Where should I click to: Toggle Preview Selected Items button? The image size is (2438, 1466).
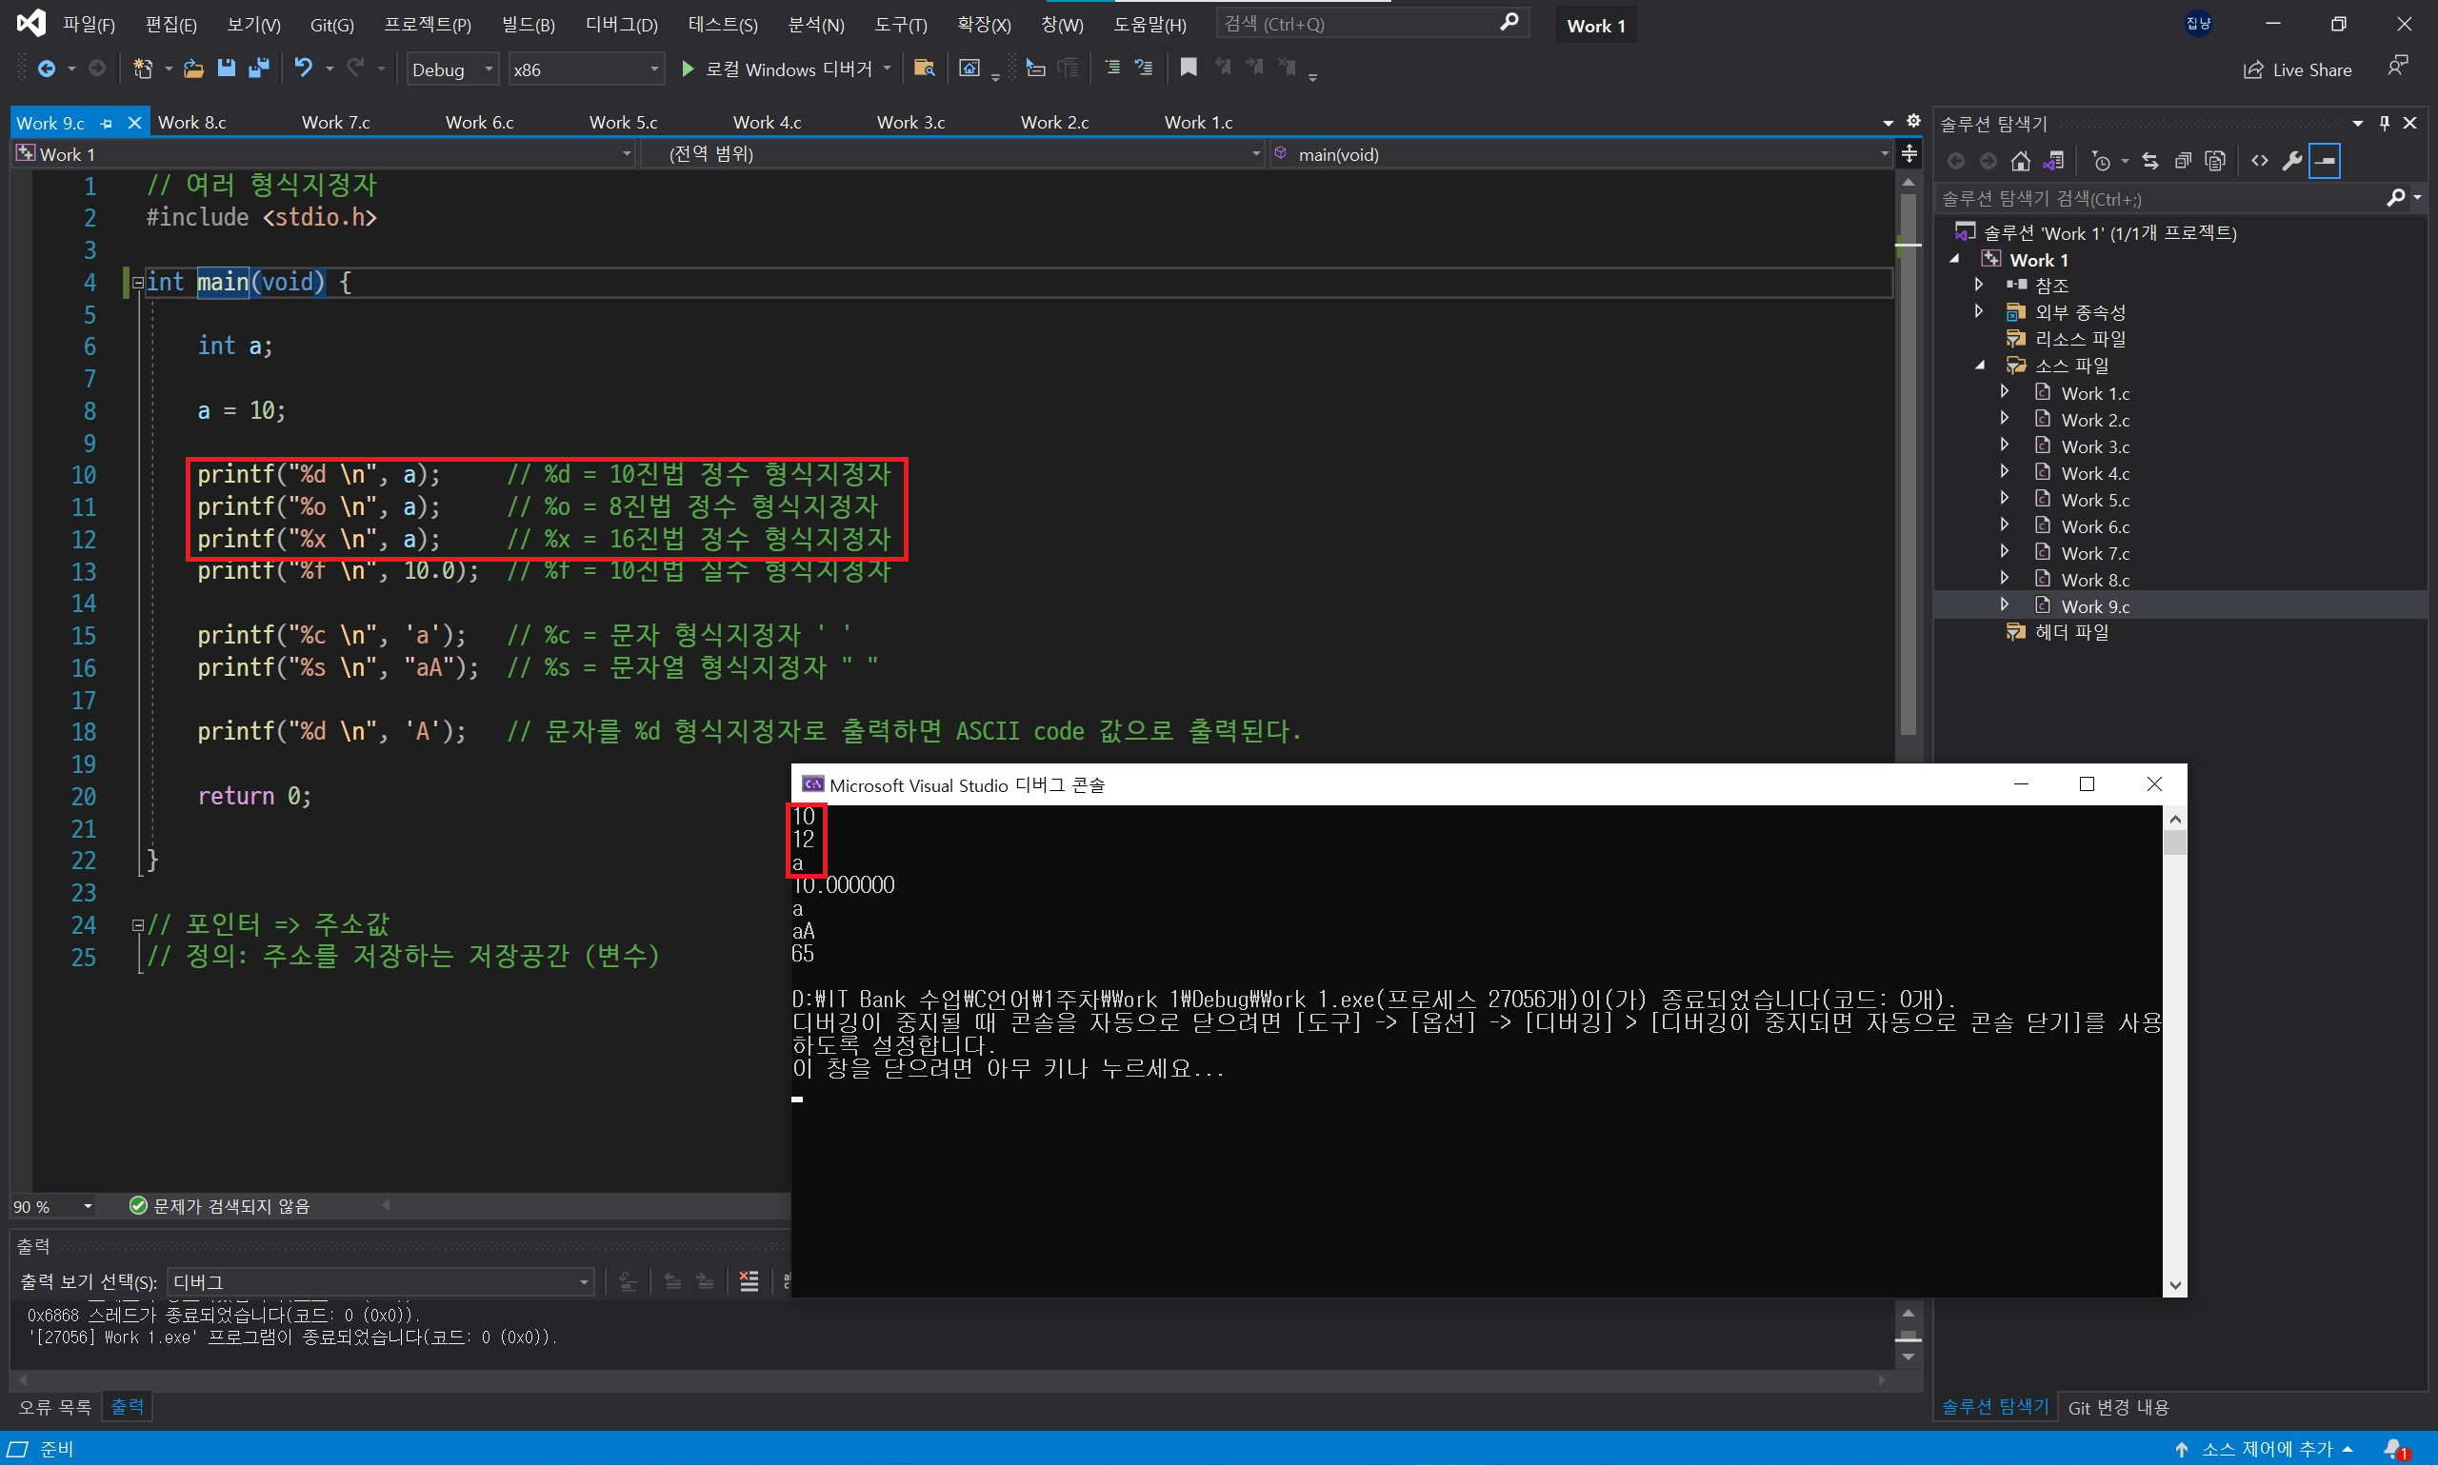pyautogui.click(x=2326, y=161)
